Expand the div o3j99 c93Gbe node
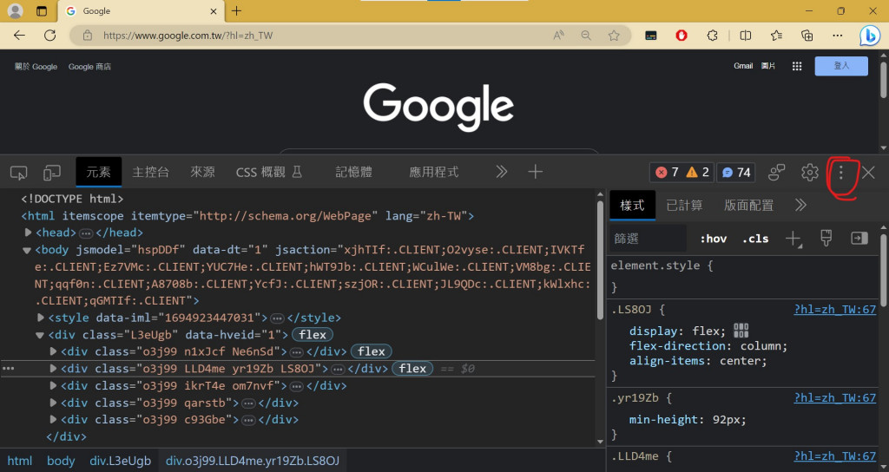This screenshot has width=889, height=472. click(53, 419)
